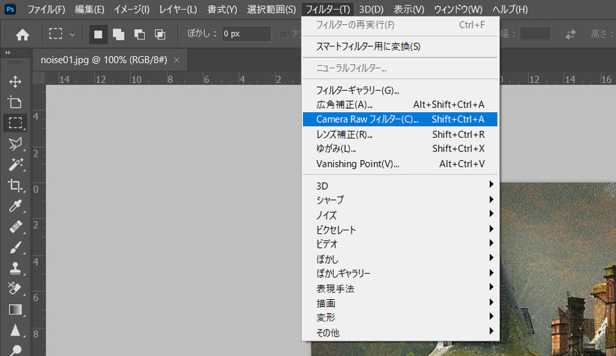This screenshot has height=356, width=616.
Task: Expand the 変形 submenu
Action: click(400, 317)
